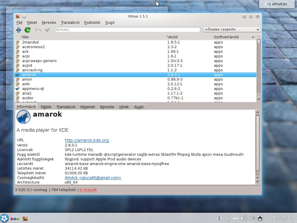Switch to the Fájlok tab
This screenshot has height=223, width=297.
coord(46,107)
